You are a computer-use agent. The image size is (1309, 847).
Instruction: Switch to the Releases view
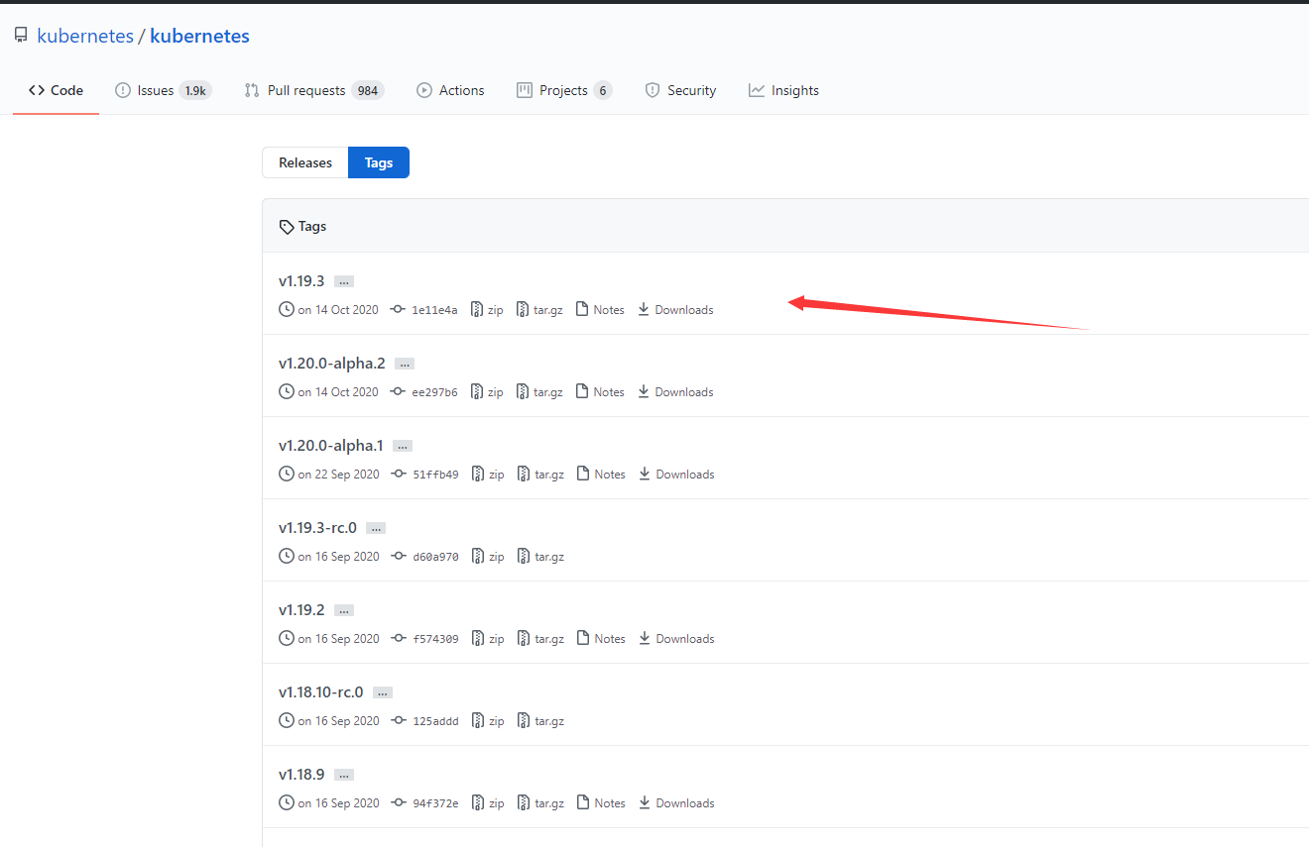click(x=305, y=162)
